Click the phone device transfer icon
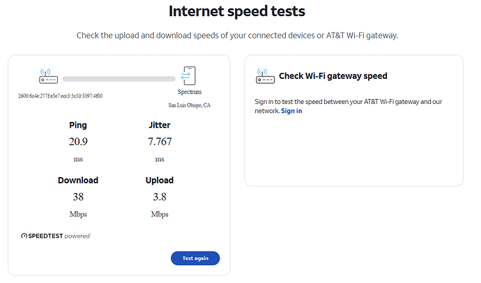 coord(189,76)
